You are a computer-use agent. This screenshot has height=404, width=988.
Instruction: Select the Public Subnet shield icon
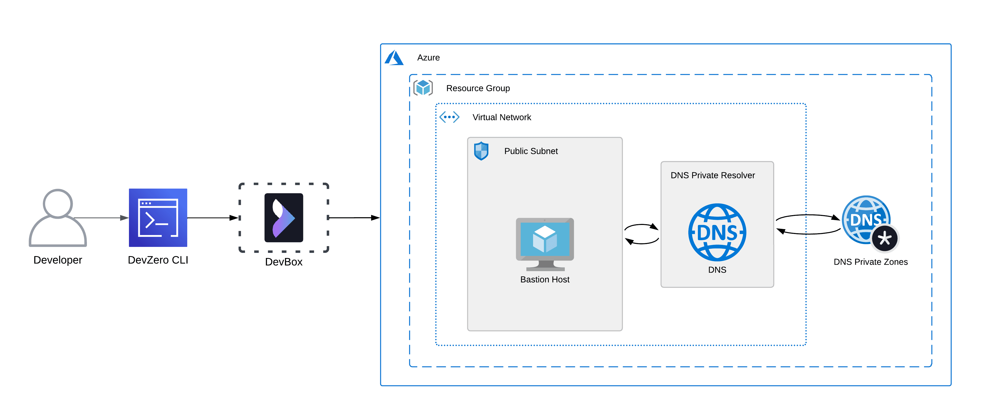482,151
